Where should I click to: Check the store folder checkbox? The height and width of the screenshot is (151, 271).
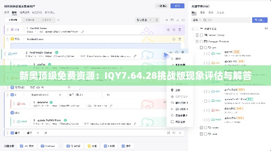click(206, 128)
